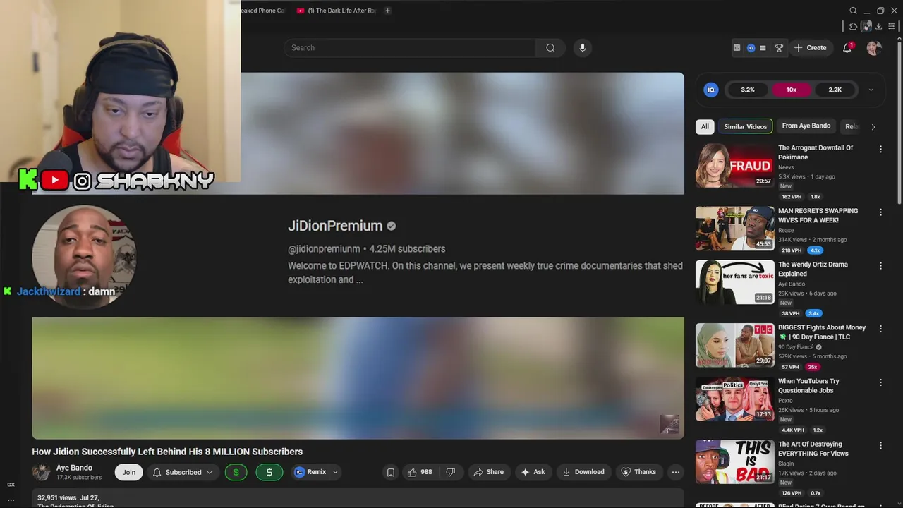Select the All filter chip
The width and height of the screenshot is (903, 508).
(x=705, y=126)
